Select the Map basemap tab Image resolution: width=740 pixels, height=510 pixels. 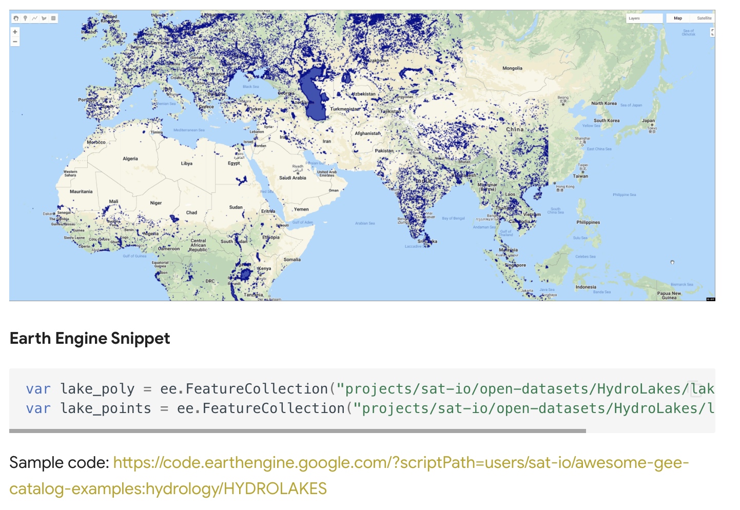678,18
